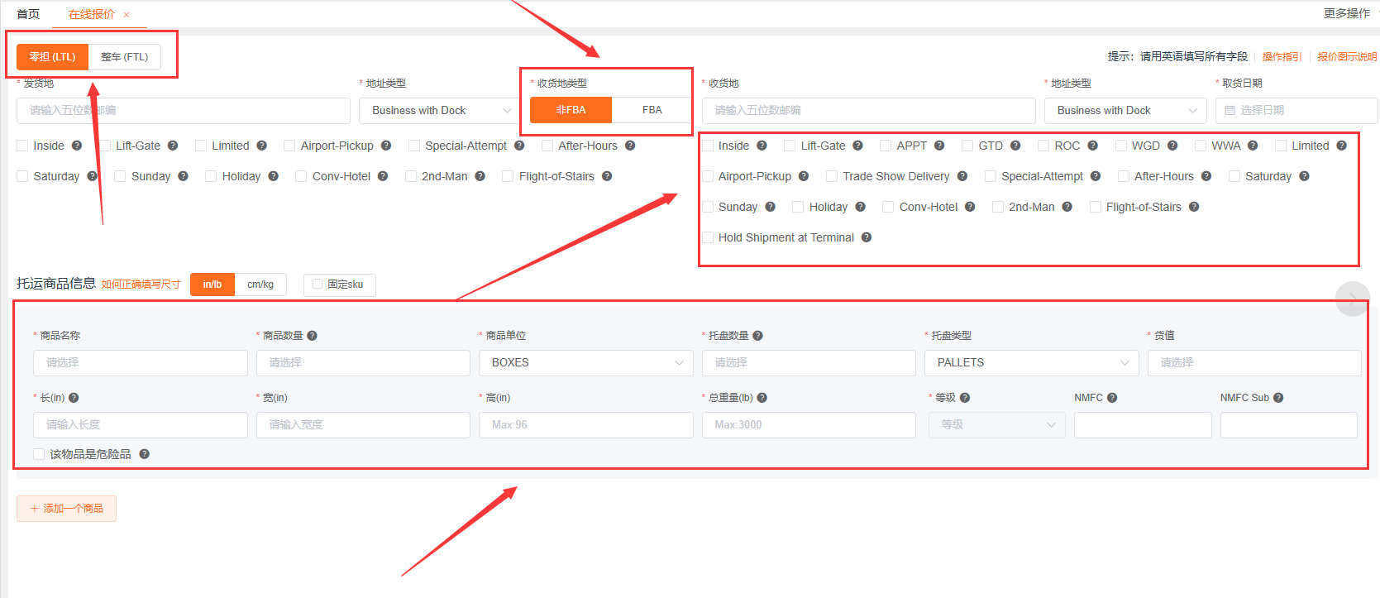Image resolution: width=1380 pixels, height=598 pixels.
Task: Click help icon next to Lift-Gate in origin options
Action: click(173, 146)
